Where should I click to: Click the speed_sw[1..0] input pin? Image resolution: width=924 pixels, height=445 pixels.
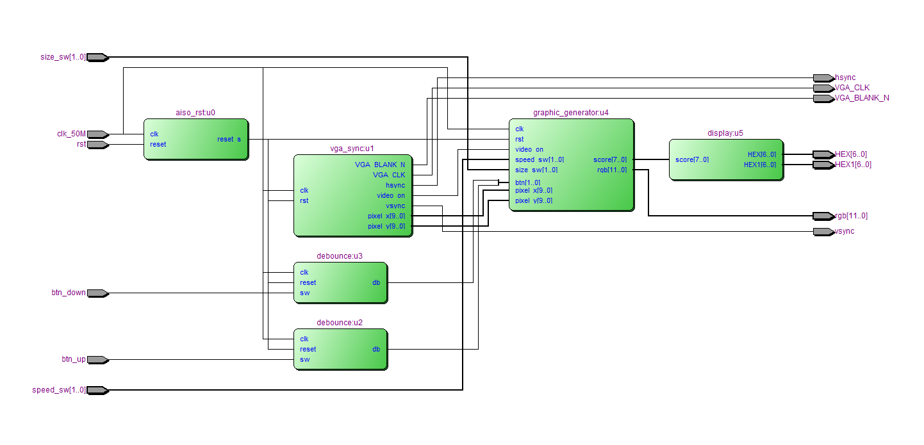(x=97, y=390)
